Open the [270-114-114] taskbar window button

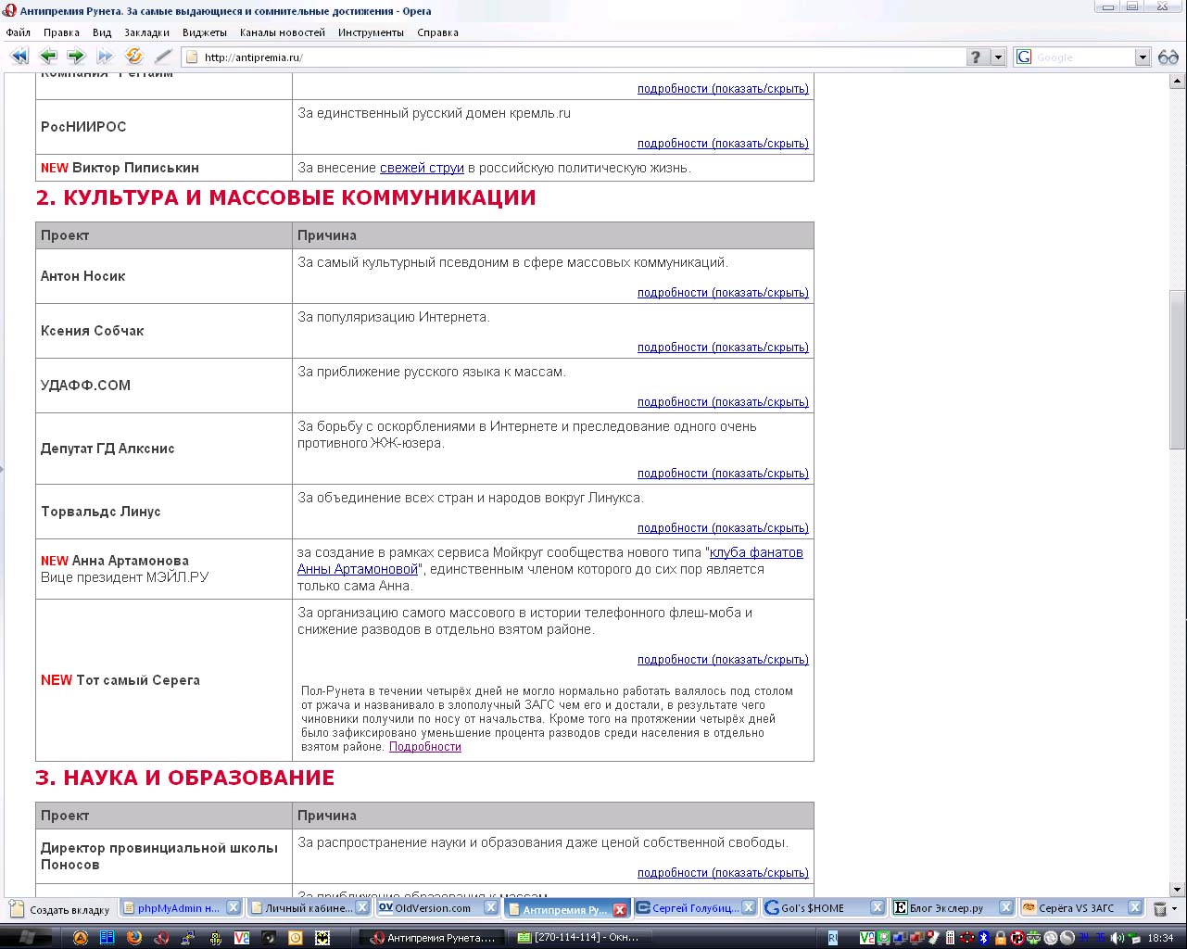click(x=582, y=938)
